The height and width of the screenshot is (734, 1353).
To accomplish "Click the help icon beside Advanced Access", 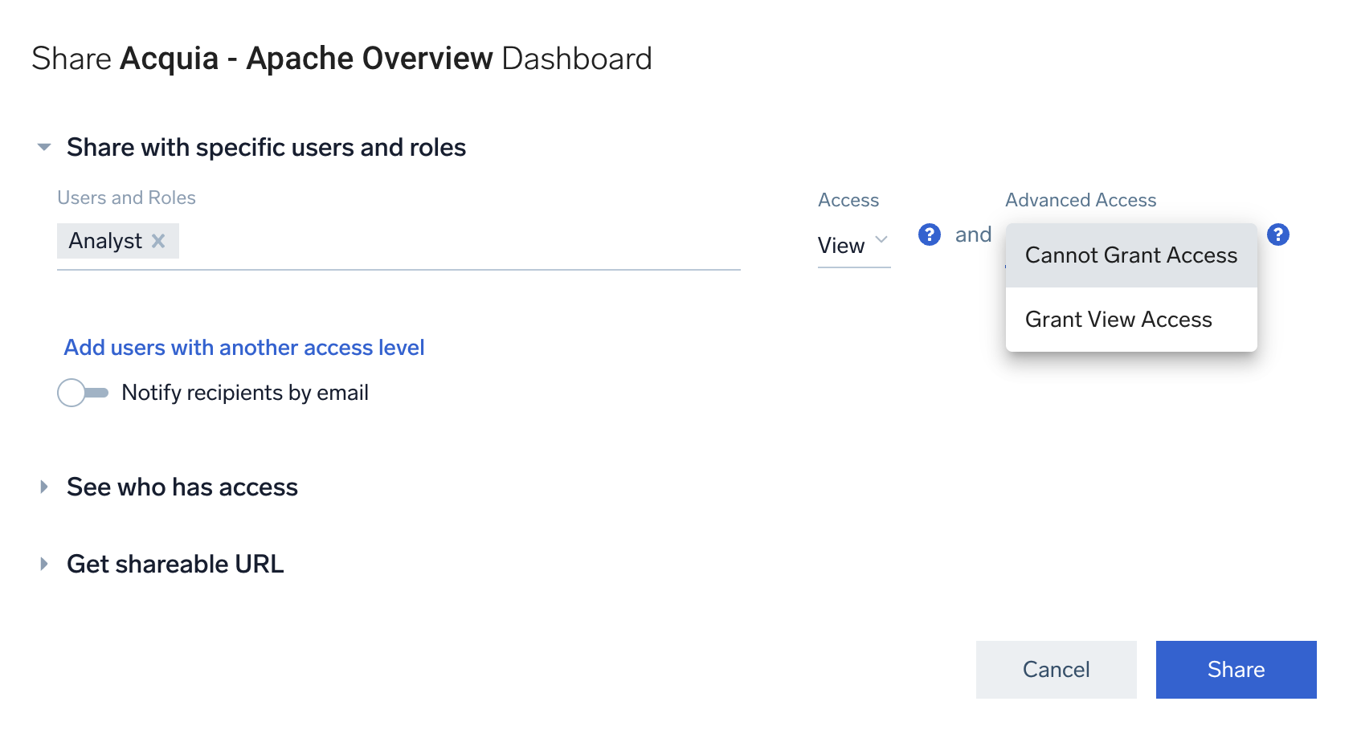I will (1277, 234).
